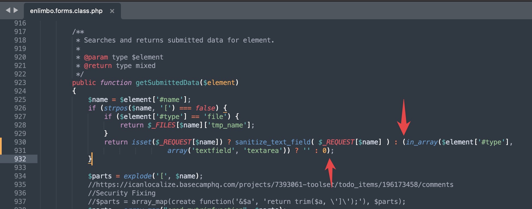Place cursor on getSubmittedData function name

pos(167,83)
